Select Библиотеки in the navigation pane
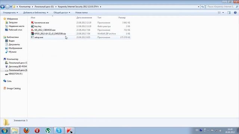The height and width of the screenshot is (134, 239). coord(13,37)
